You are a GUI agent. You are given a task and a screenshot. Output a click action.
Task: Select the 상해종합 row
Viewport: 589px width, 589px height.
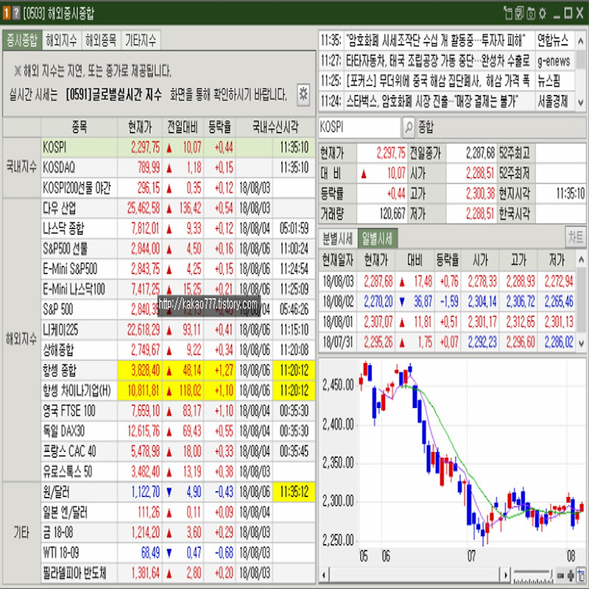point(177,350)
